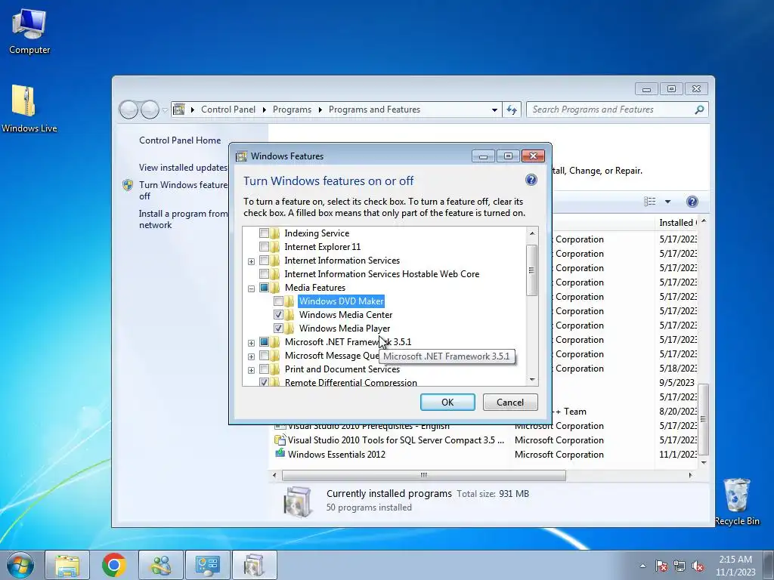Image resolution: width=774 pixels, height=580 pixels.
Task: Open the Windows Live zip folder icon
Action: pos(29,109)
